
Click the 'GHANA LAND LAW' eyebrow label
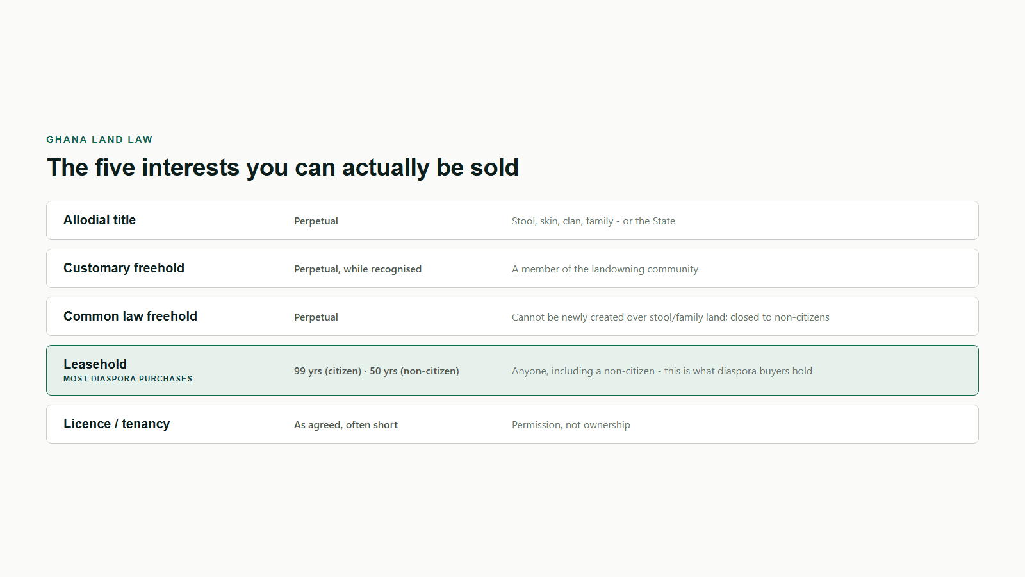click(99, 140)
